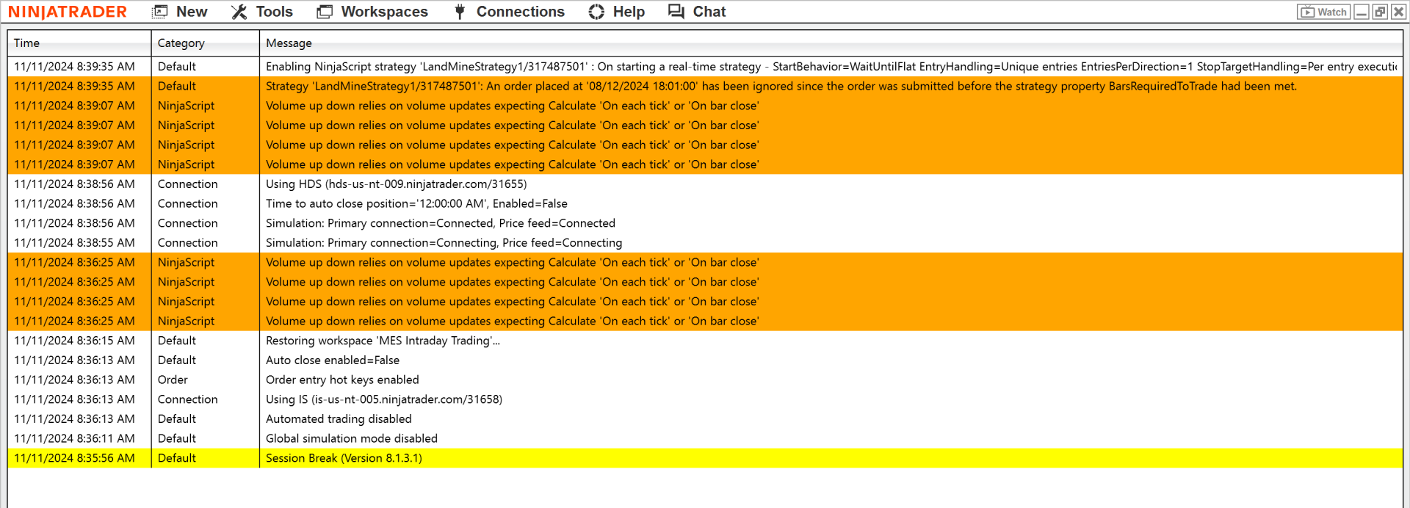Close the NinjaTrader window
Image resolution: width=1410 pixels, height=508 pixels.
(1398, 12)
